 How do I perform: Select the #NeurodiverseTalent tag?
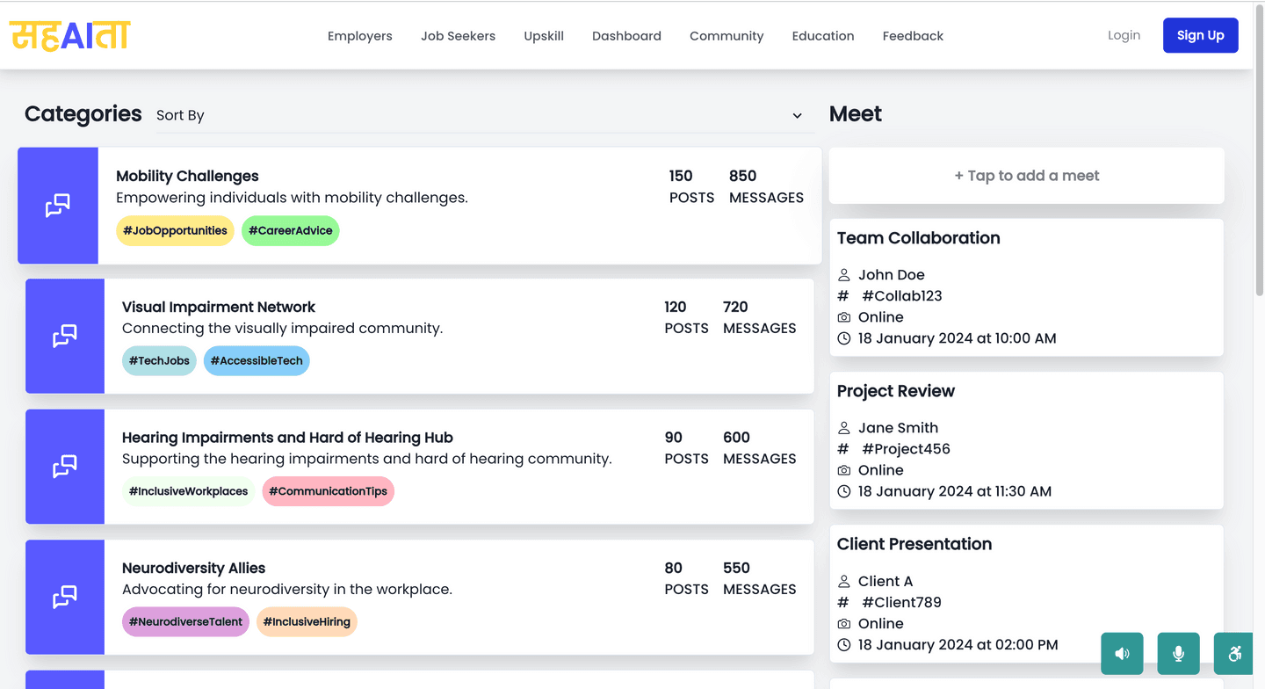(x=185, y=621)
